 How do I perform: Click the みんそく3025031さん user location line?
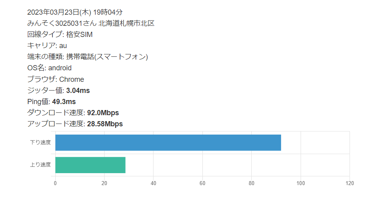[91, 23]
